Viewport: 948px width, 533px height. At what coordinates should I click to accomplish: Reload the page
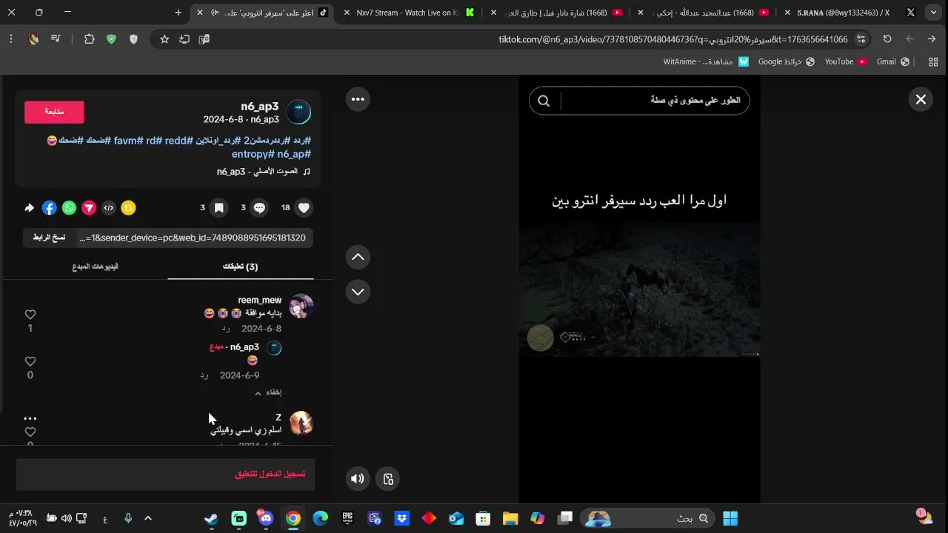coord(887,39)
